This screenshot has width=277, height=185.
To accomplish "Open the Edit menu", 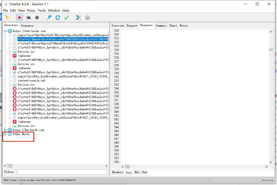I will pyautogui.click(x=13, y=11).
